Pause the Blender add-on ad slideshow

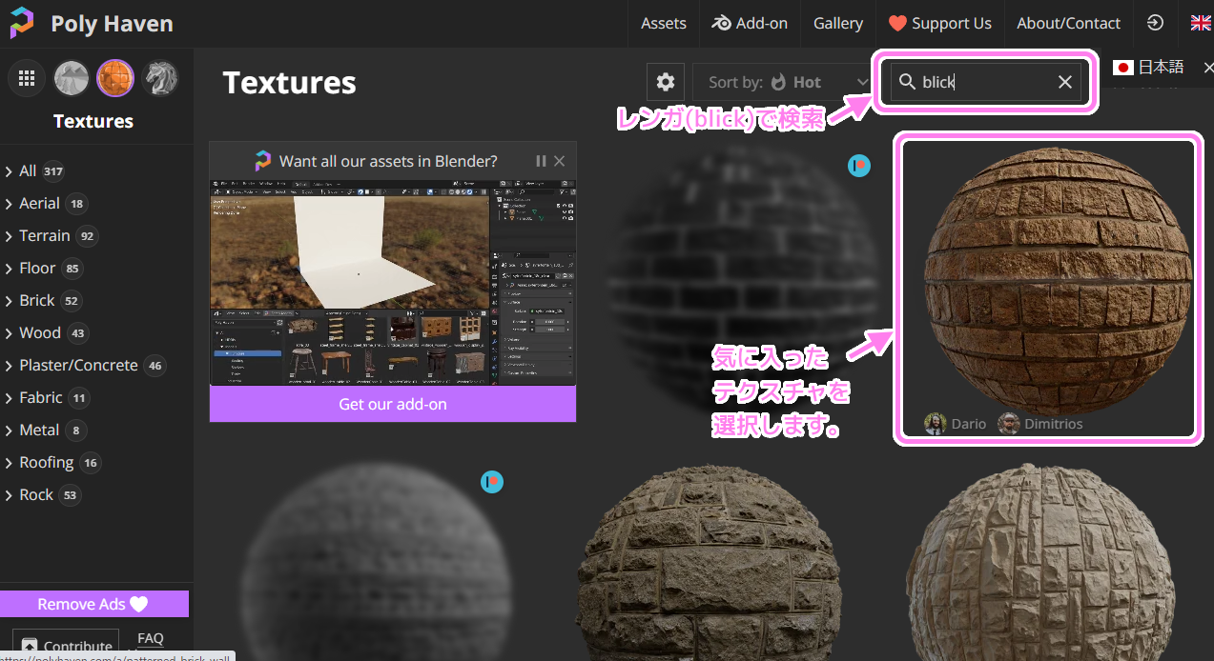pos(541,161)
